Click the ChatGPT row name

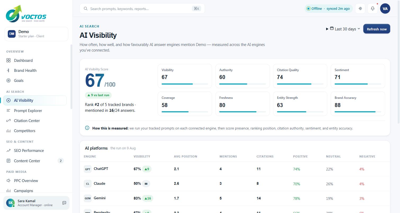pyautogui.click(x=101, y=169)
